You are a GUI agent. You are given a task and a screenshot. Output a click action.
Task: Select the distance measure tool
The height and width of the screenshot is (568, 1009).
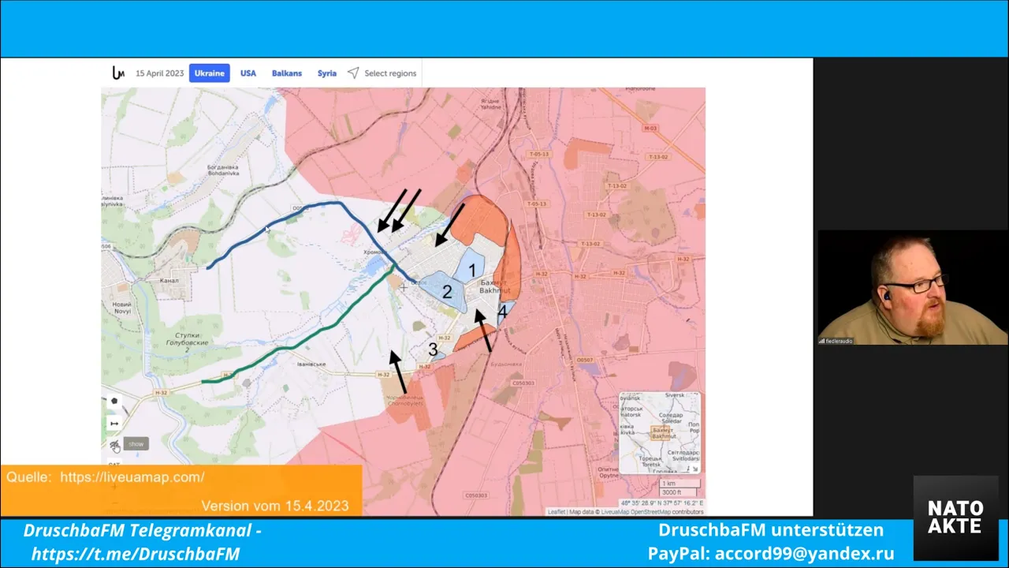(x=114, y=424)
